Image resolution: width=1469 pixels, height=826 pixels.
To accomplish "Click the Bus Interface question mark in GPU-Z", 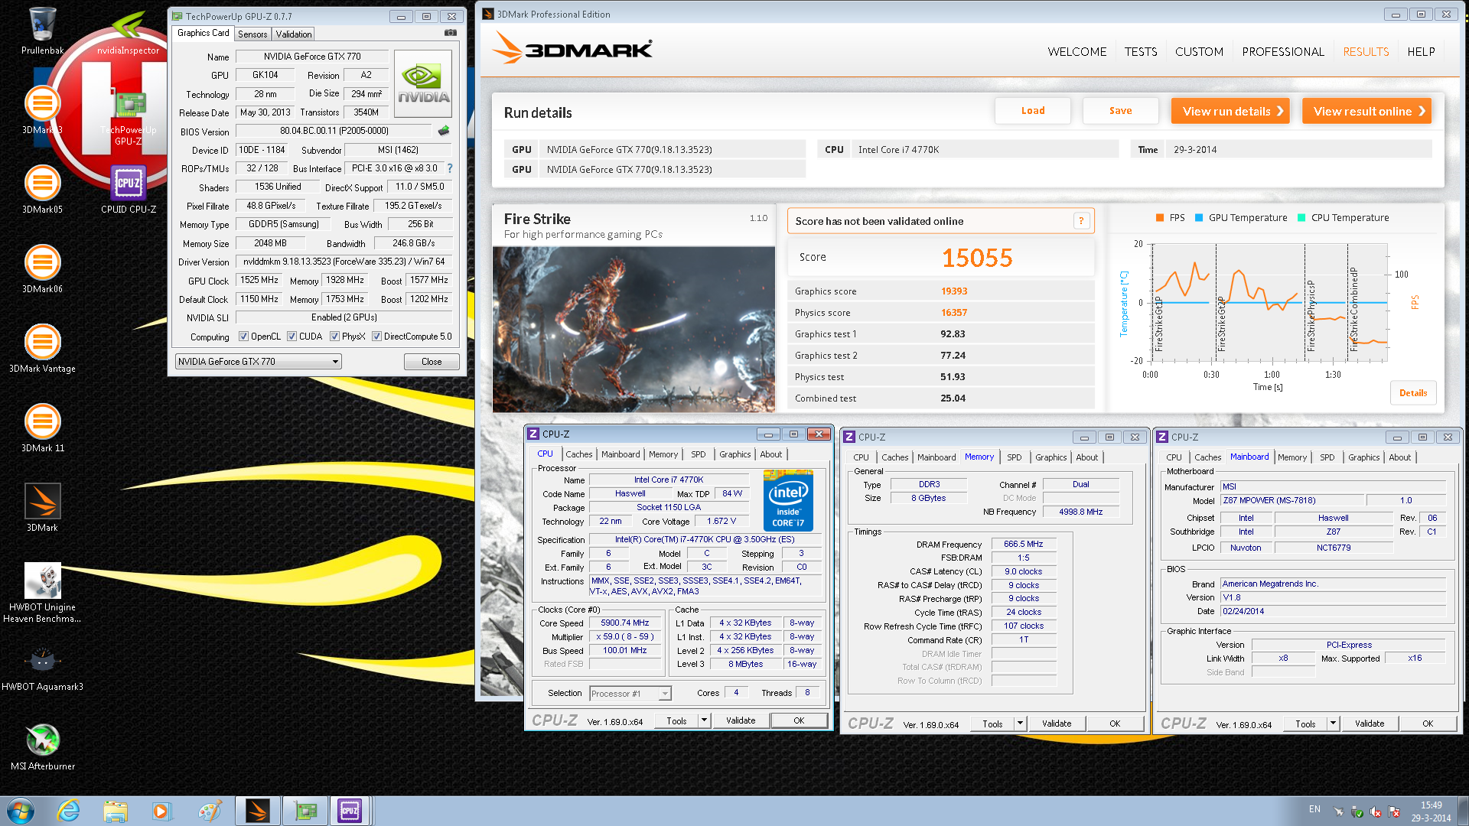I will point(450,168).
